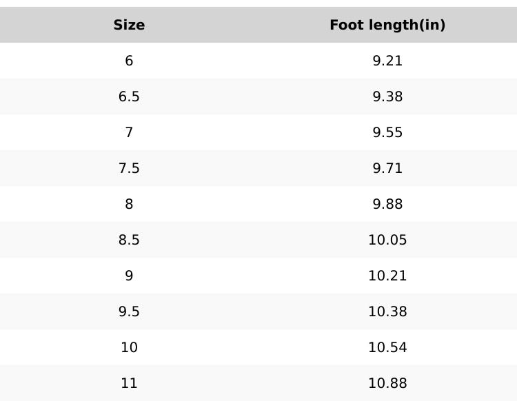Select the 9.88 foot length cell

[x=387, y=204]
